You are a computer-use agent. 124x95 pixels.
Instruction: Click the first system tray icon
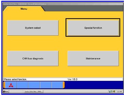coord(110,91)
